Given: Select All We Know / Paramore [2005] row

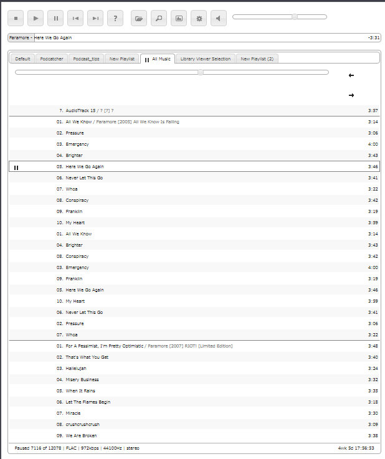Looking at the screenshot, I should pos(194,122).
